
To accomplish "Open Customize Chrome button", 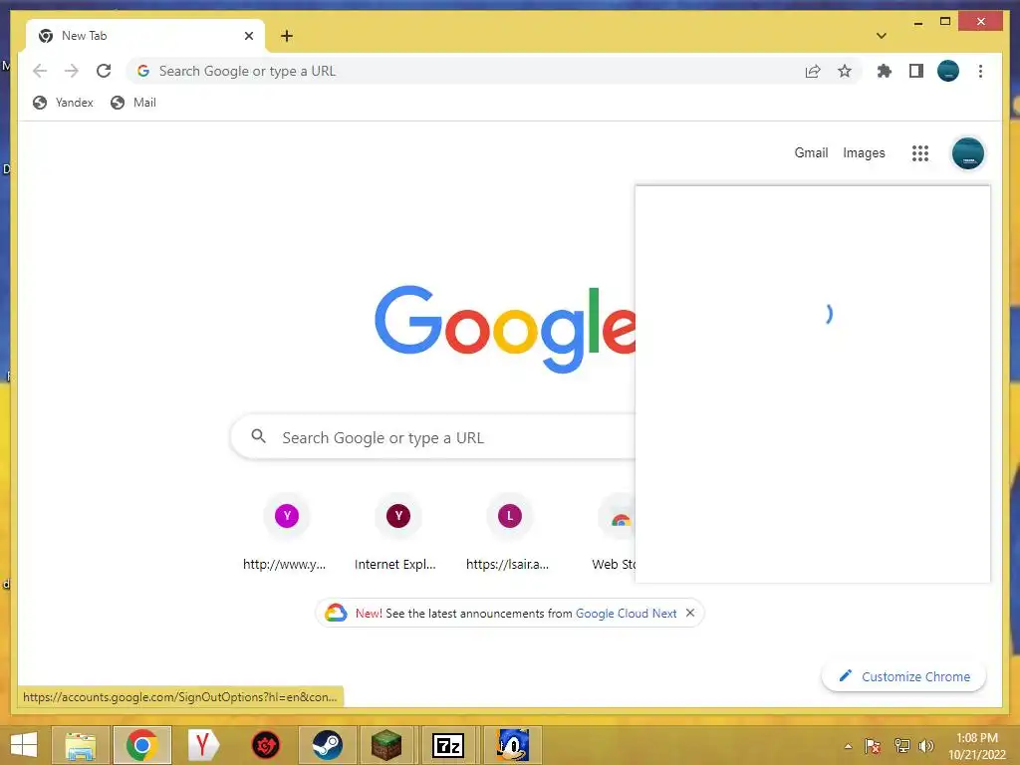I will point(903,676).
